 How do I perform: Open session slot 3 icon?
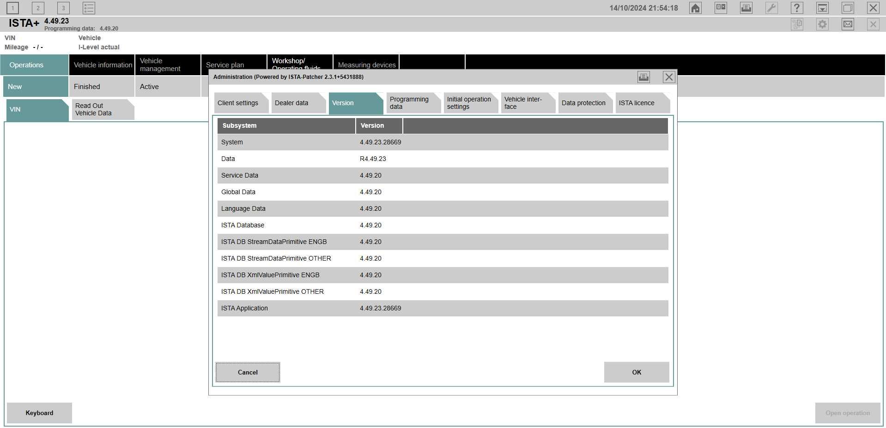(x=63, y=8)
